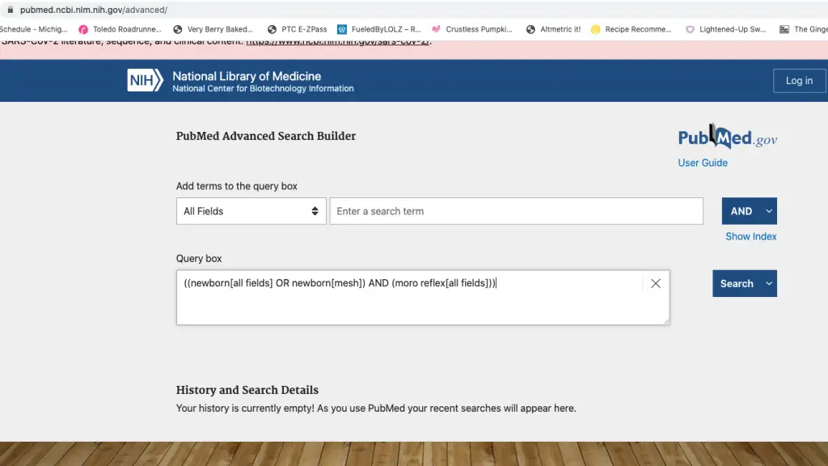Click the query box resize handle
Viewport: 828px width, 466px height.
[x=666, y=321]
